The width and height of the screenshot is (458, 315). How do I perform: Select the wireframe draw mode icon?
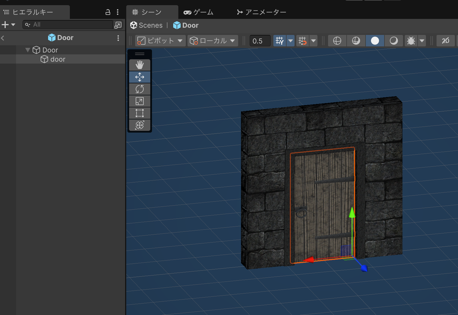point(337,40)
